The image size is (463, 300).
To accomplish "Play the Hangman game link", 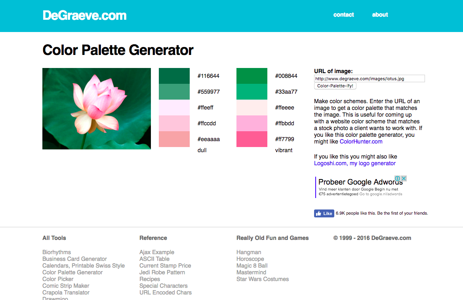I will 249,252.
